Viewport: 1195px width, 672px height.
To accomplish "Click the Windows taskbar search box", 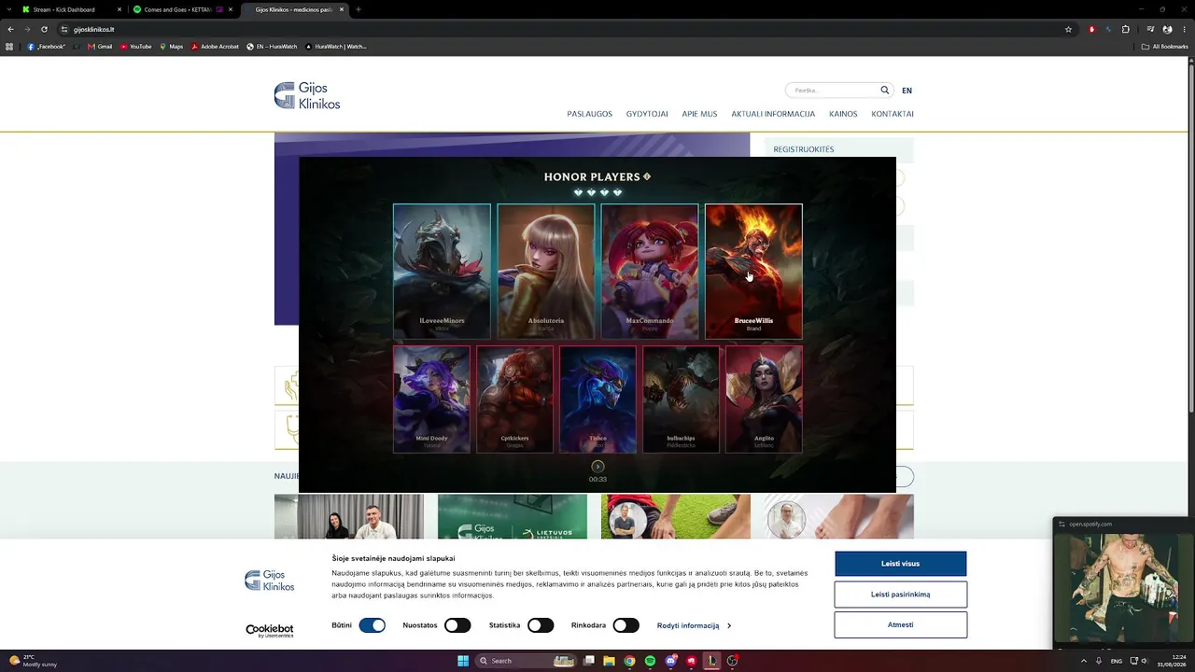I will coord(527,661).
